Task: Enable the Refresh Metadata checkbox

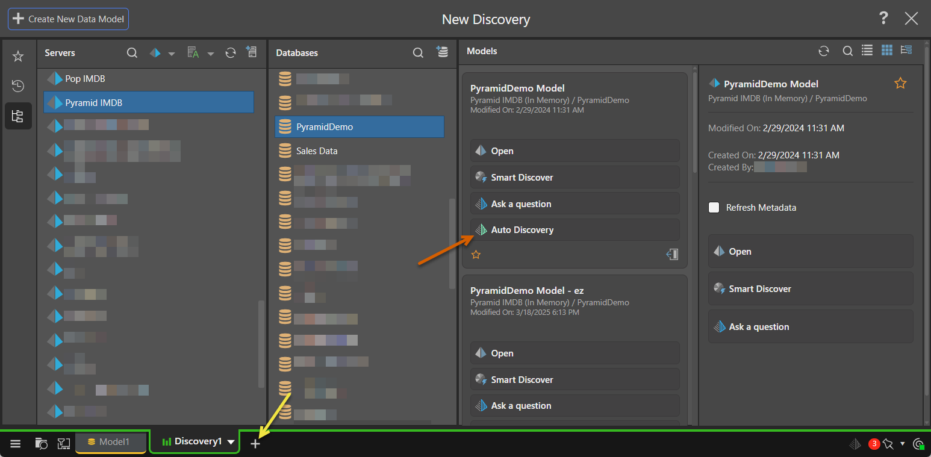Action: click(714, 208)
